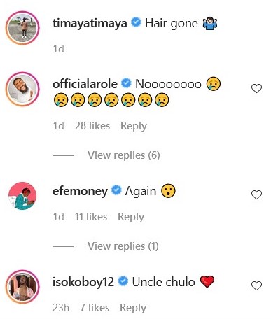Open the efemoney username link
Screen dimensions: 271x319
pyautogui.click(x=80, y=191)
